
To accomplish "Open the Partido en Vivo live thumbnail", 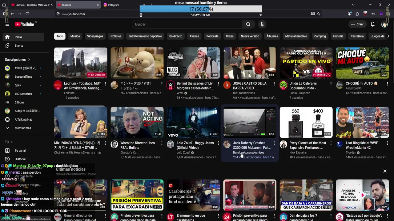I will pos(306,63).
